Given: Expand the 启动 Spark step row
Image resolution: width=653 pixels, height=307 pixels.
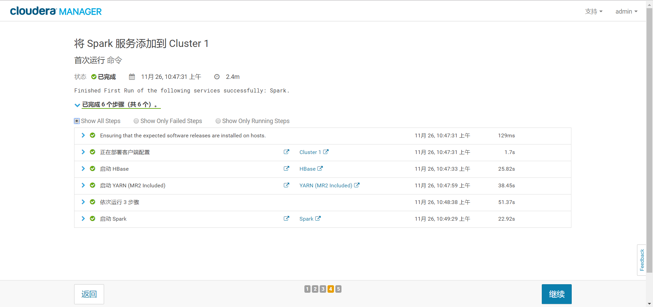Looking at the screenshot, I should tap(83, 219).
